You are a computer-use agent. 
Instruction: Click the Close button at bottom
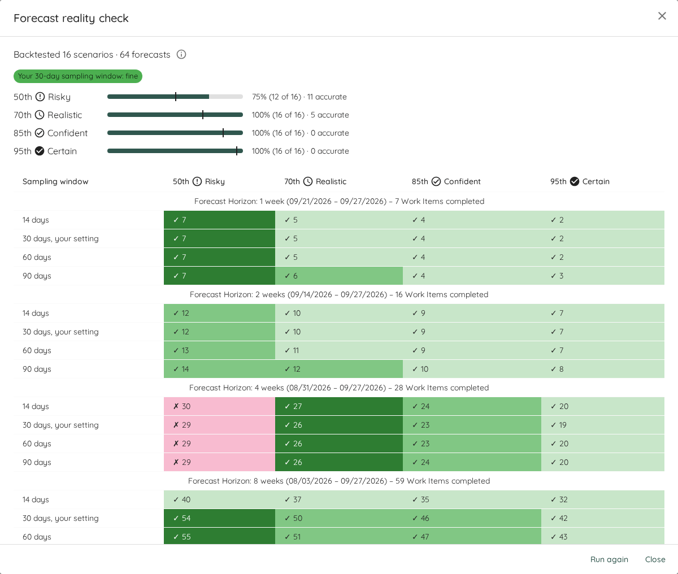655,559
